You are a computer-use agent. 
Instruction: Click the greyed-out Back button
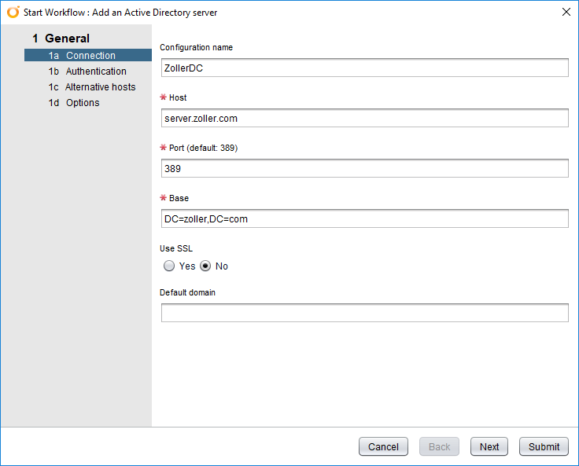click(439, 446)
